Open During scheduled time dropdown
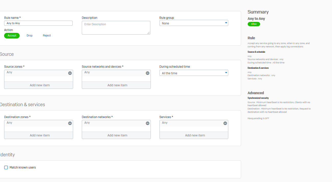 point(194,73)
